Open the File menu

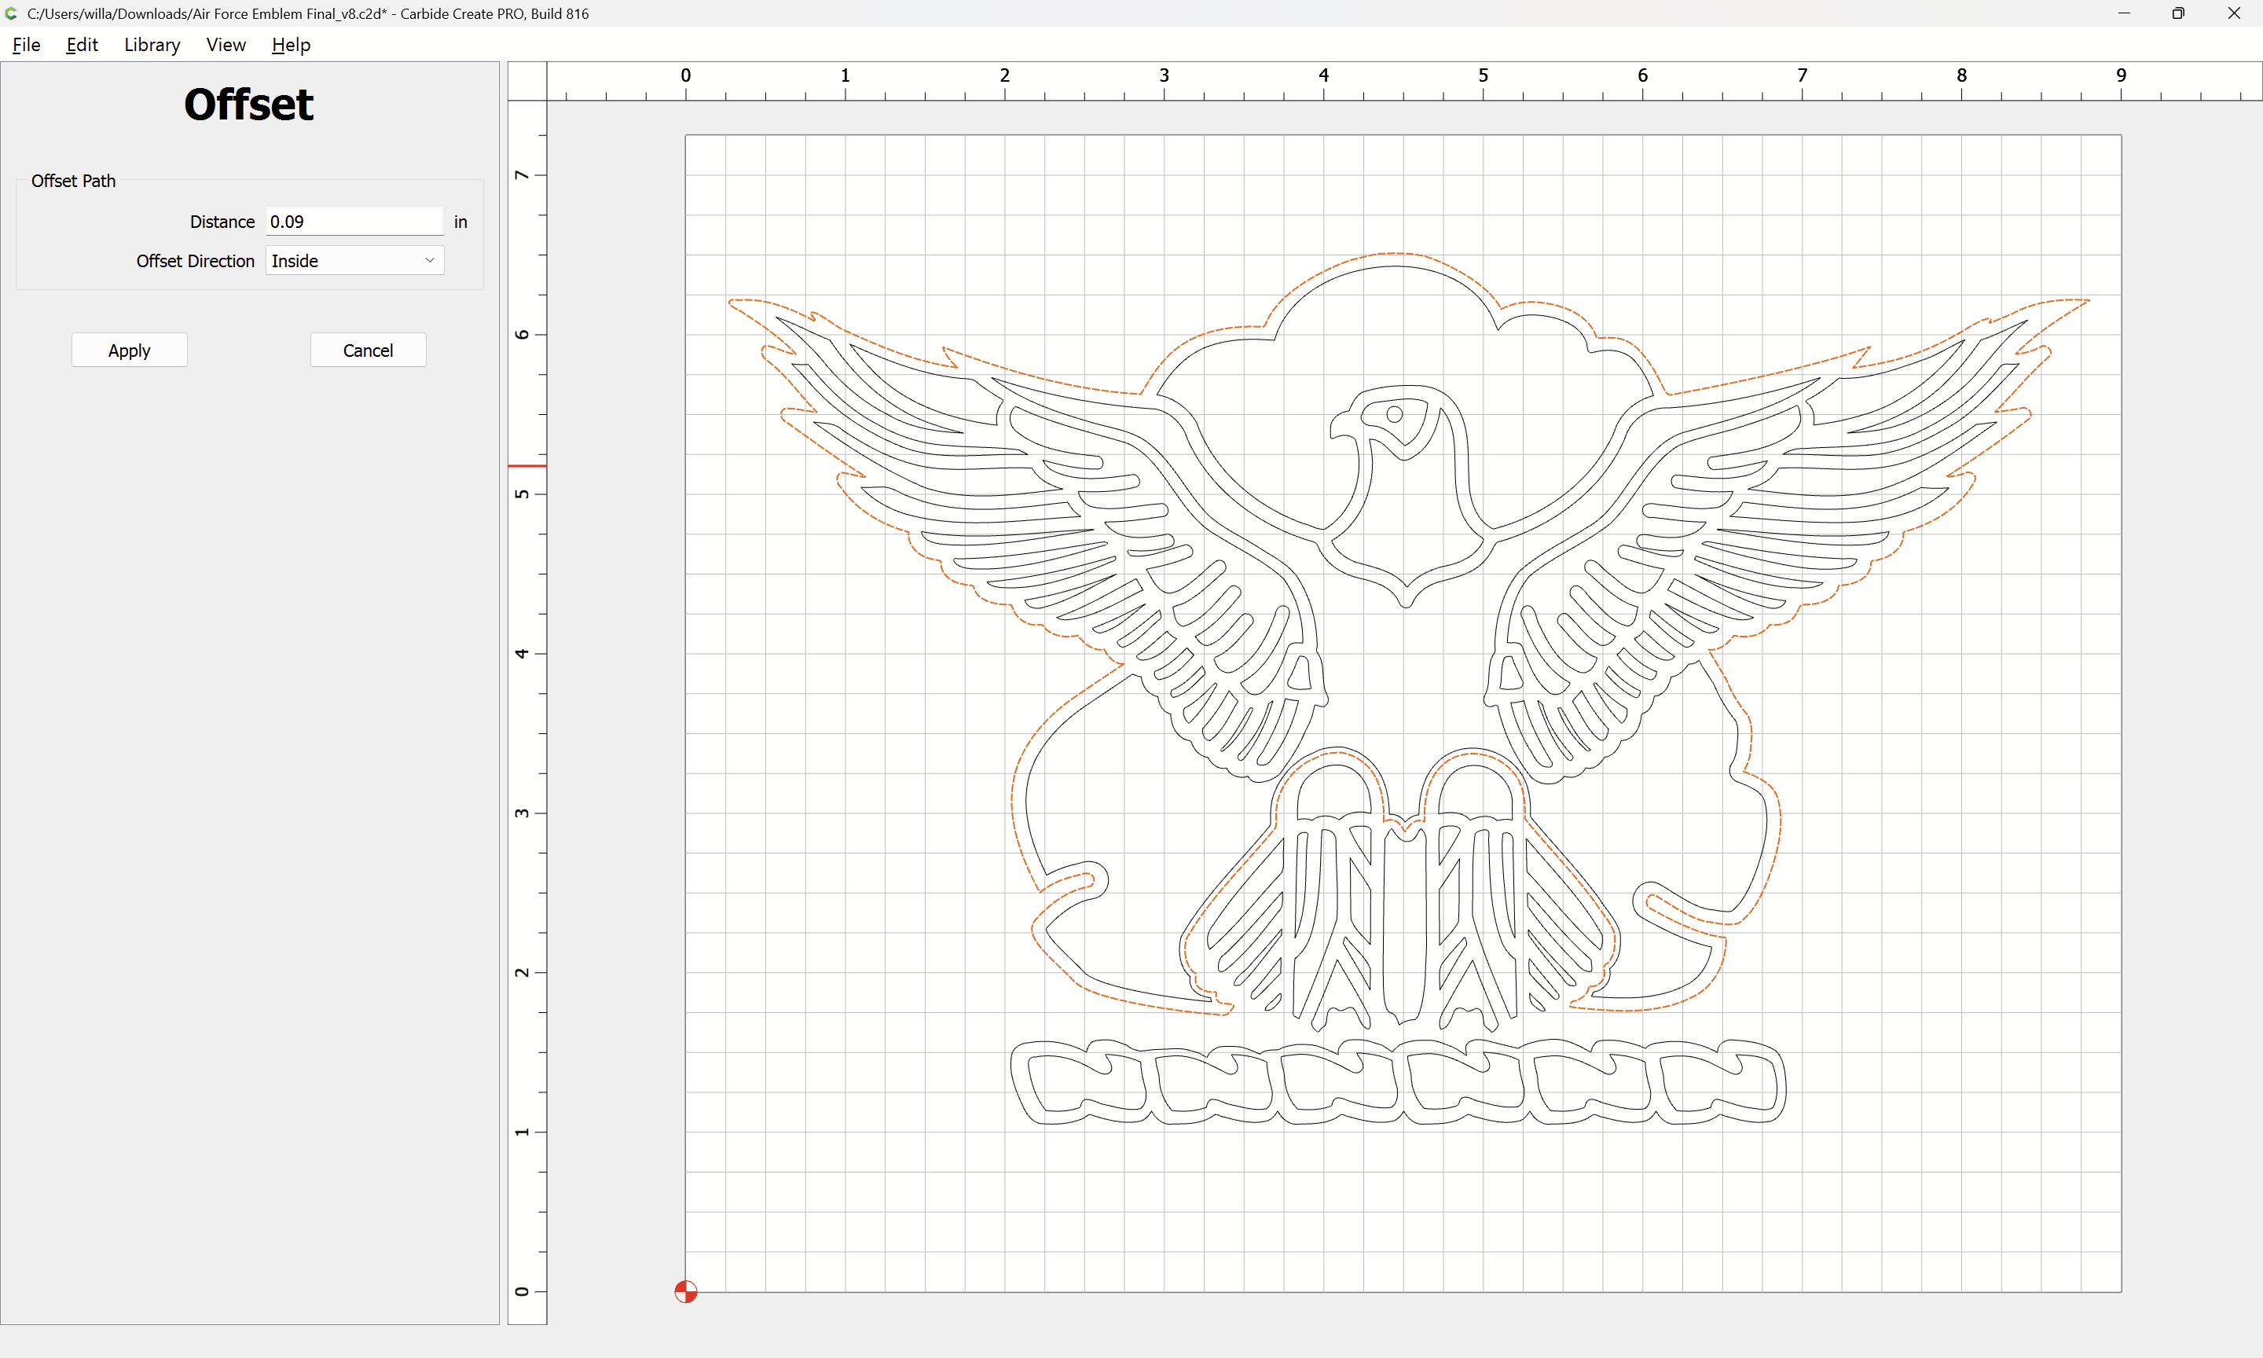coord(27,45)
